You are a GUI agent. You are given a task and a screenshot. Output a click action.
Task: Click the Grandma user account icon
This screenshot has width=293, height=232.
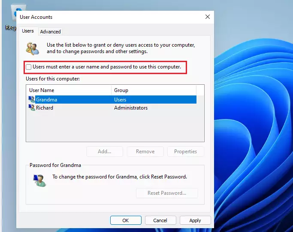tap(32, 99)
